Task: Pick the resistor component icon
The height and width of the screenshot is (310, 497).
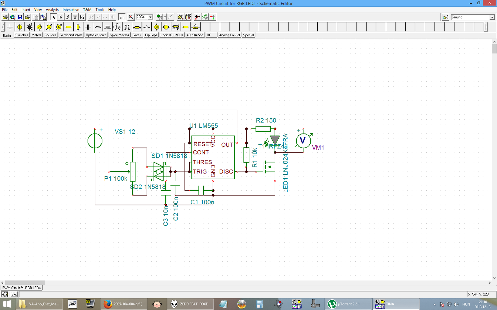Action: click(69, 27)
